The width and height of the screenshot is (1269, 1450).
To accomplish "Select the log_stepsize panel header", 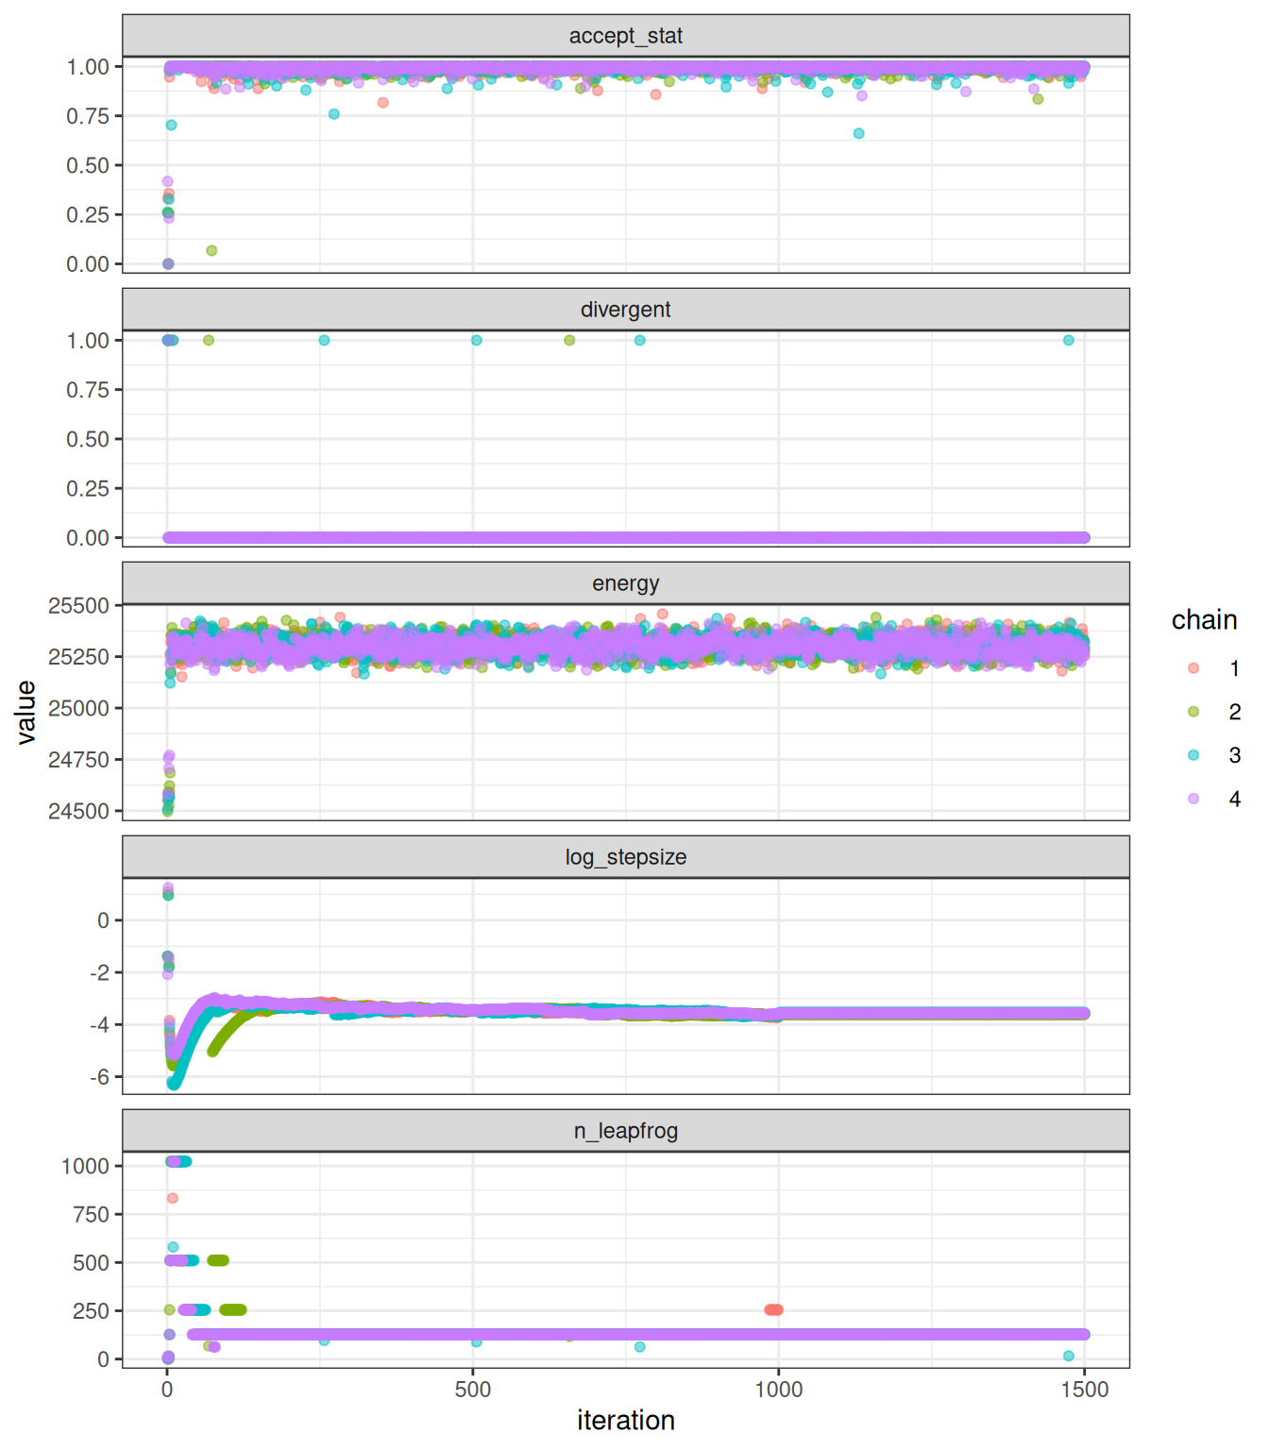I will pos(625,857).
